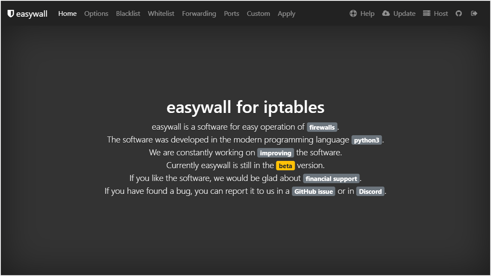The width and height of the screenshot is (491, 276).
Task: Click the python3 badge
Action: coord(367,140)
